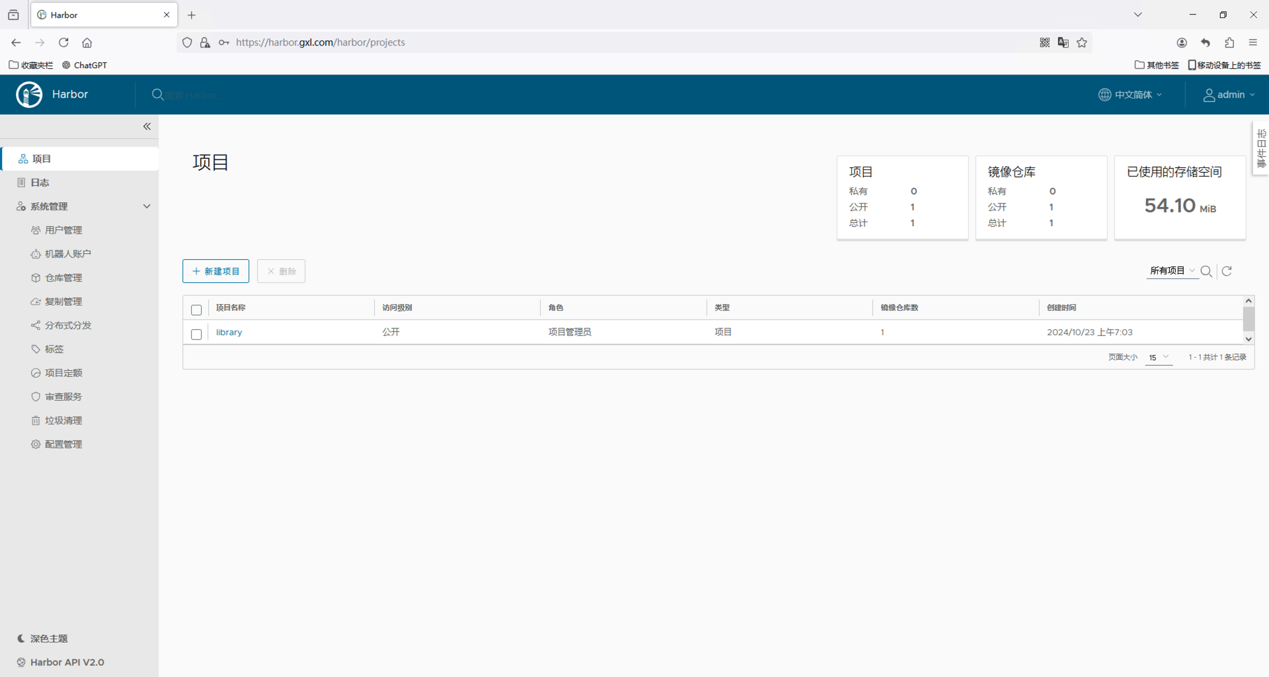
Task: Open 复制管理 replication page
Action: 63,301
